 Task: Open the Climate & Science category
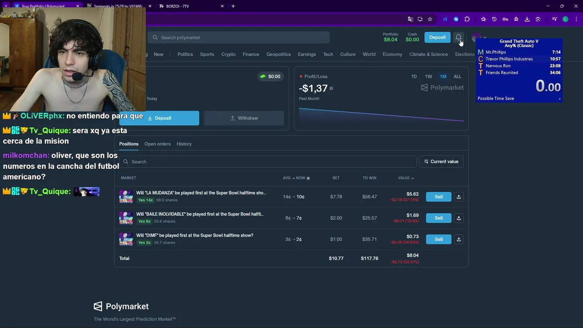429,54
